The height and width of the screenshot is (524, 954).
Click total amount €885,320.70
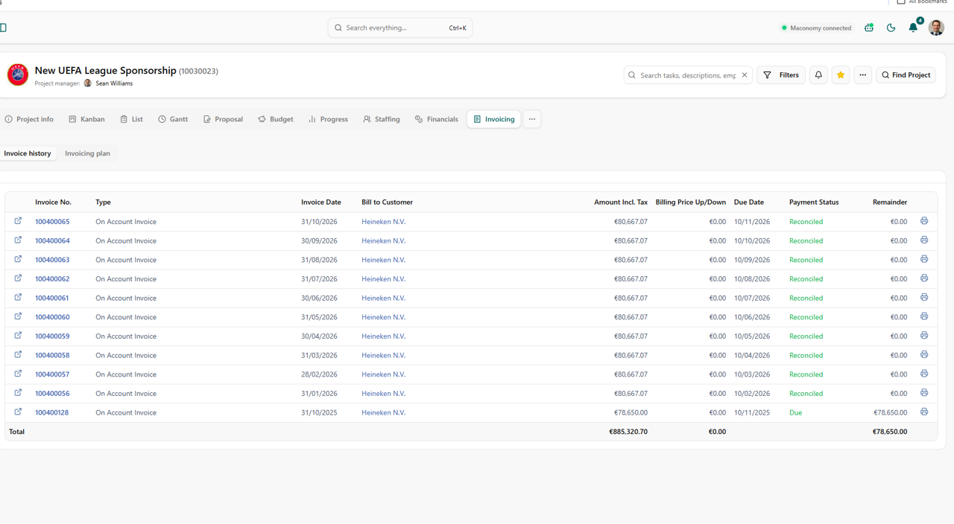click(628, 432)
